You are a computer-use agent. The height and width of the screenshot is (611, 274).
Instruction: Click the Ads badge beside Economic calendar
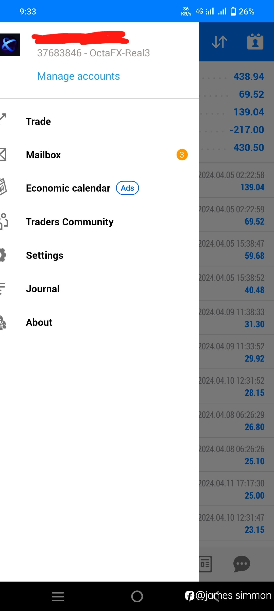coord(127,188)
